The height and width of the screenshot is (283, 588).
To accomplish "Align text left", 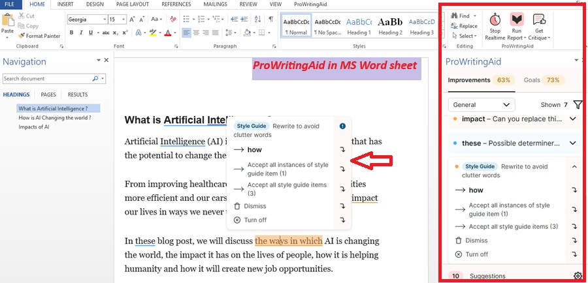I will coord(186,33).
